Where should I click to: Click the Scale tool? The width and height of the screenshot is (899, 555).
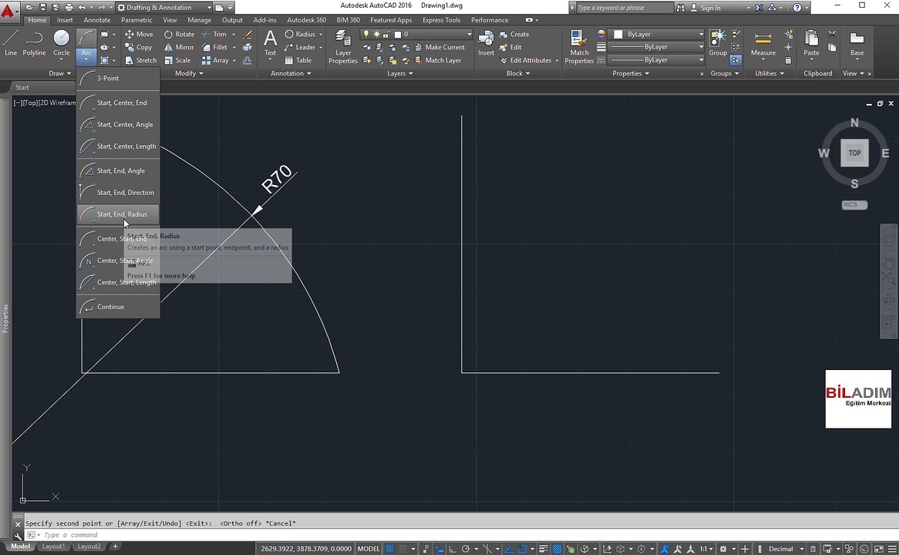[177, 60]
